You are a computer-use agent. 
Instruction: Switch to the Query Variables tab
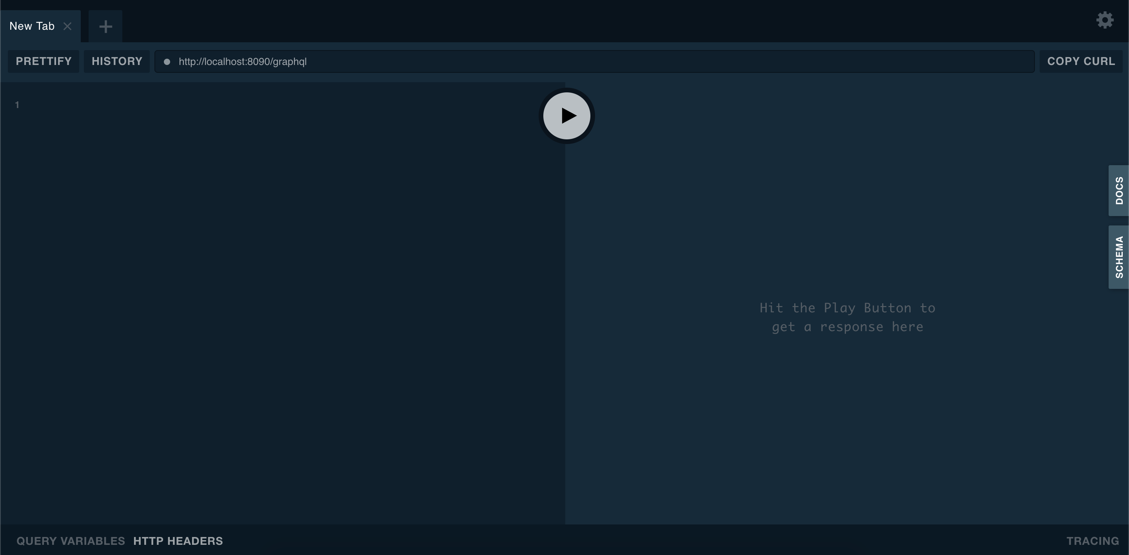71,541
